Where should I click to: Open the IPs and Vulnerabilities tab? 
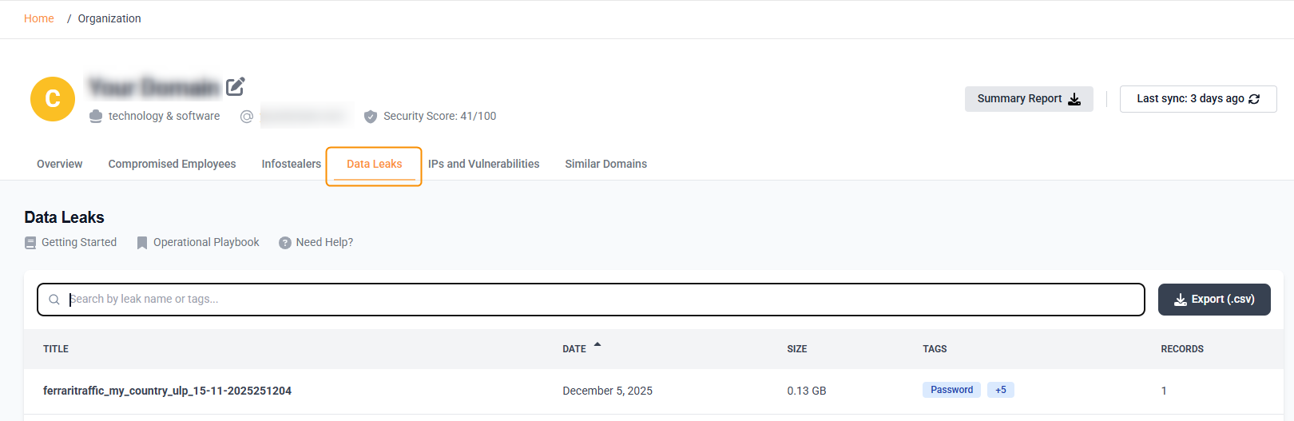(x=483, y=164)
